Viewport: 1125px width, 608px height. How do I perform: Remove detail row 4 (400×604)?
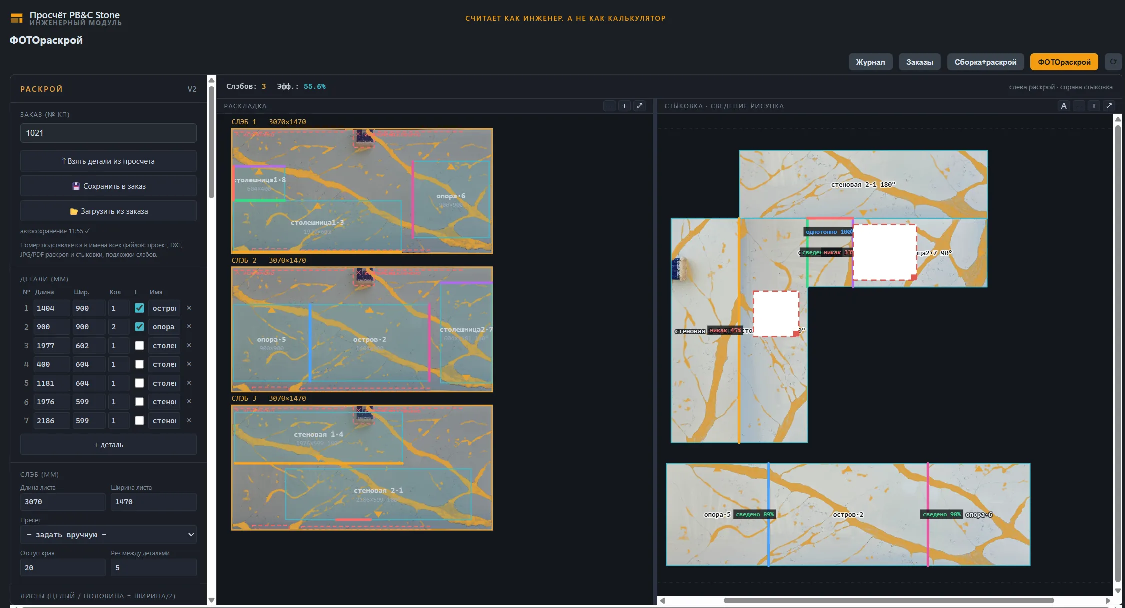(189, 364)
